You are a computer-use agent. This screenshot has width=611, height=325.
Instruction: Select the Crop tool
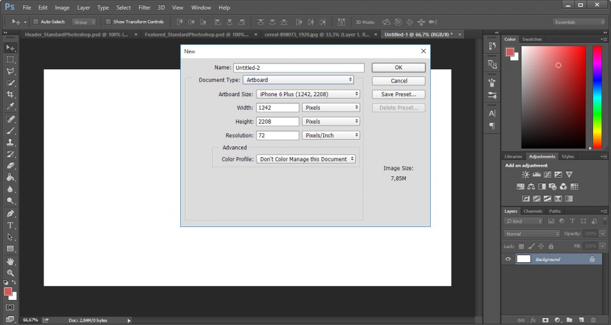(x=10, y=94)
